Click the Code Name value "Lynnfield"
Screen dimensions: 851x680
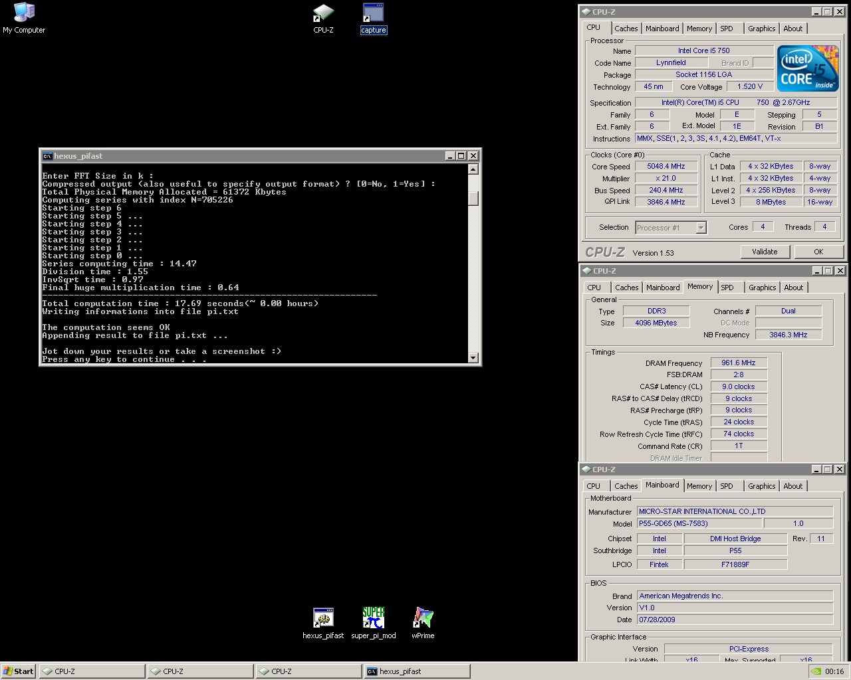tap(671, 62)
